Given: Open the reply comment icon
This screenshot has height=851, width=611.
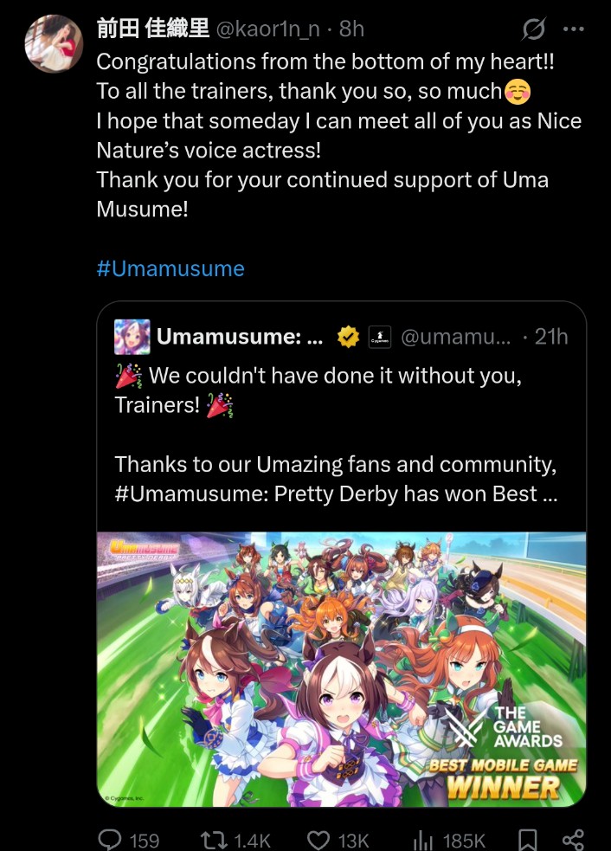Looking at the screenshot, I should (110, 839).
